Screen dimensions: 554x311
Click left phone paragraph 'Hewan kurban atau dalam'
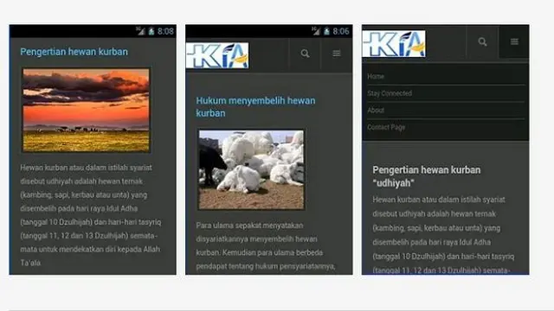click(x=90, y=215)
